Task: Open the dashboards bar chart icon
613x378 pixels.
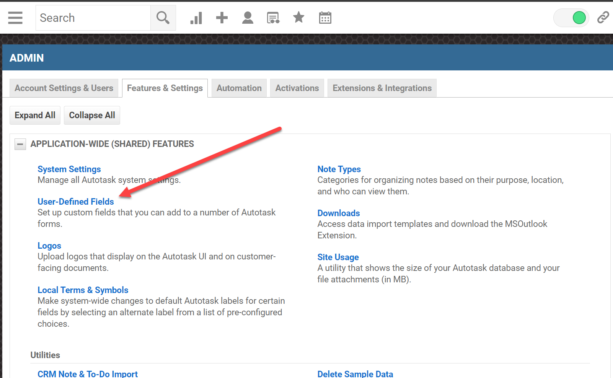Action: (x=196, y=18)
